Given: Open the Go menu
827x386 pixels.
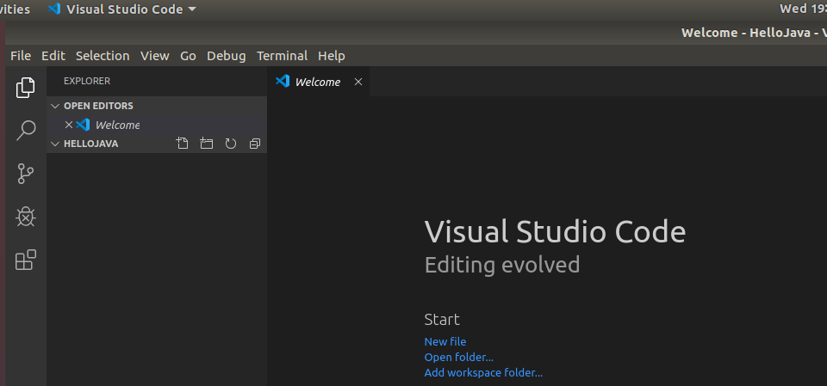Looking at the screenshot, I should tap(189, 56).
